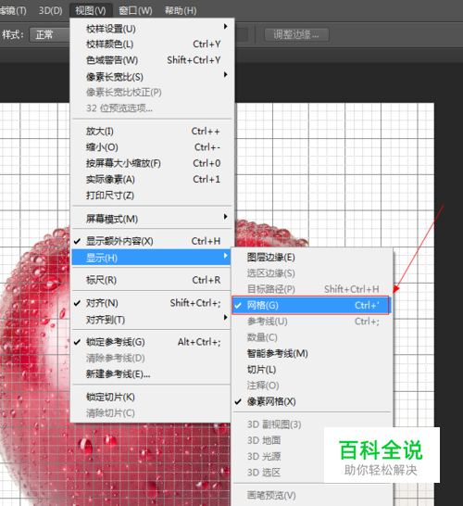Open the 滤镜(T) menu
Image resolution: width=463 pixels, height=506 pixels.
pyautogui.click(x=13, y=10)
